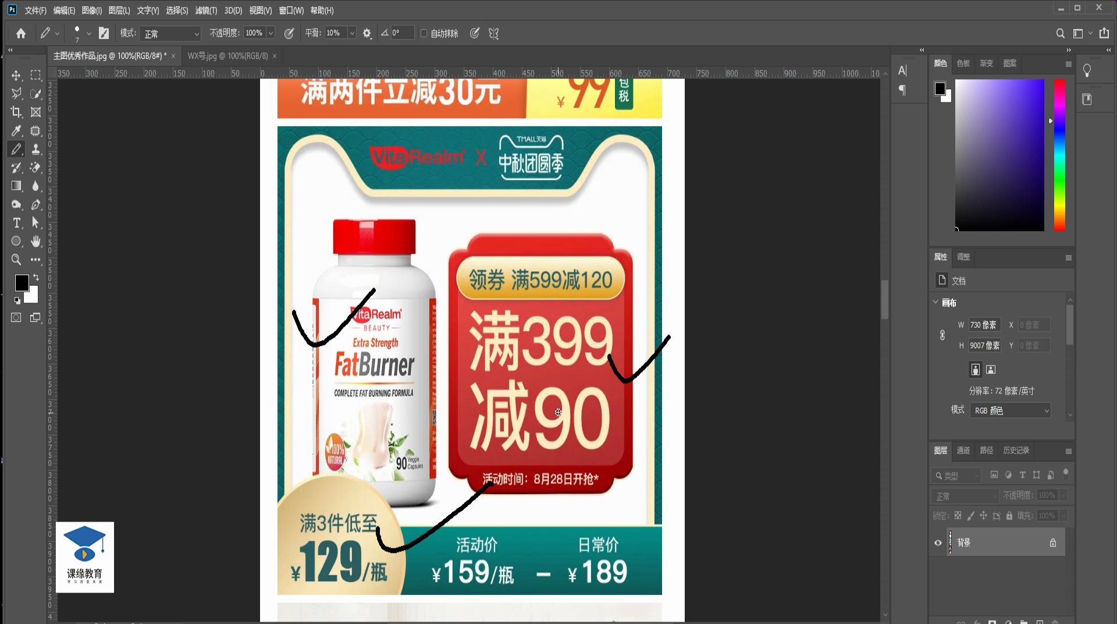The width and height of the screenshot is (1117, 624).
Task: Open the brush settings gear in options bar
Action: pyautogui.click(x=367, y=33)
